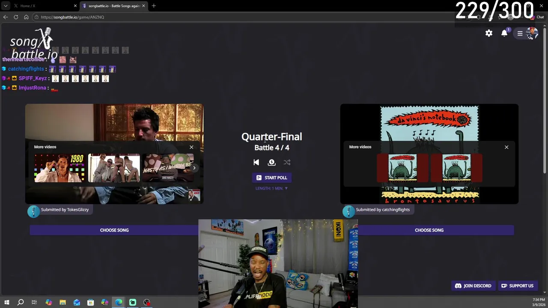Start the poll
The width and height of the screenshot is (548, 308).
[271, 178]
